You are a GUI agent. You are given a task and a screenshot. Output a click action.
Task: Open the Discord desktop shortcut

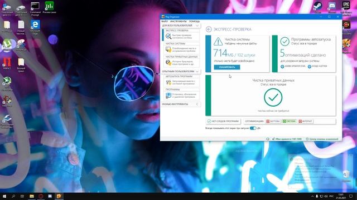pyautogui.click(x=332, y=7)
